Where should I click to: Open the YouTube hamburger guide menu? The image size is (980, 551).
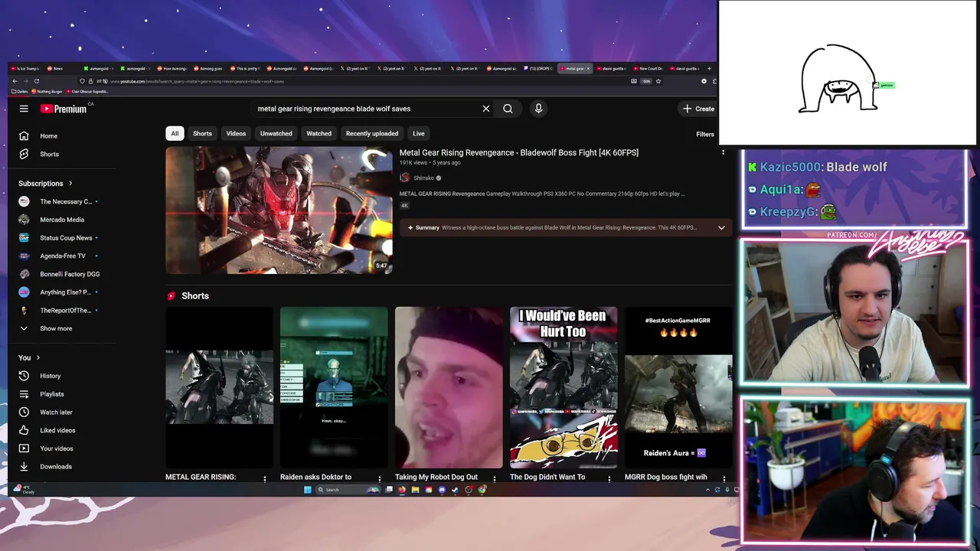(x=24, y=109)
